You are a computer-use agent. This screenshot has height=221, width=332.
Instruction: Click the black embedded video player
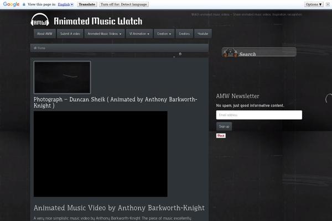[101, 154]
